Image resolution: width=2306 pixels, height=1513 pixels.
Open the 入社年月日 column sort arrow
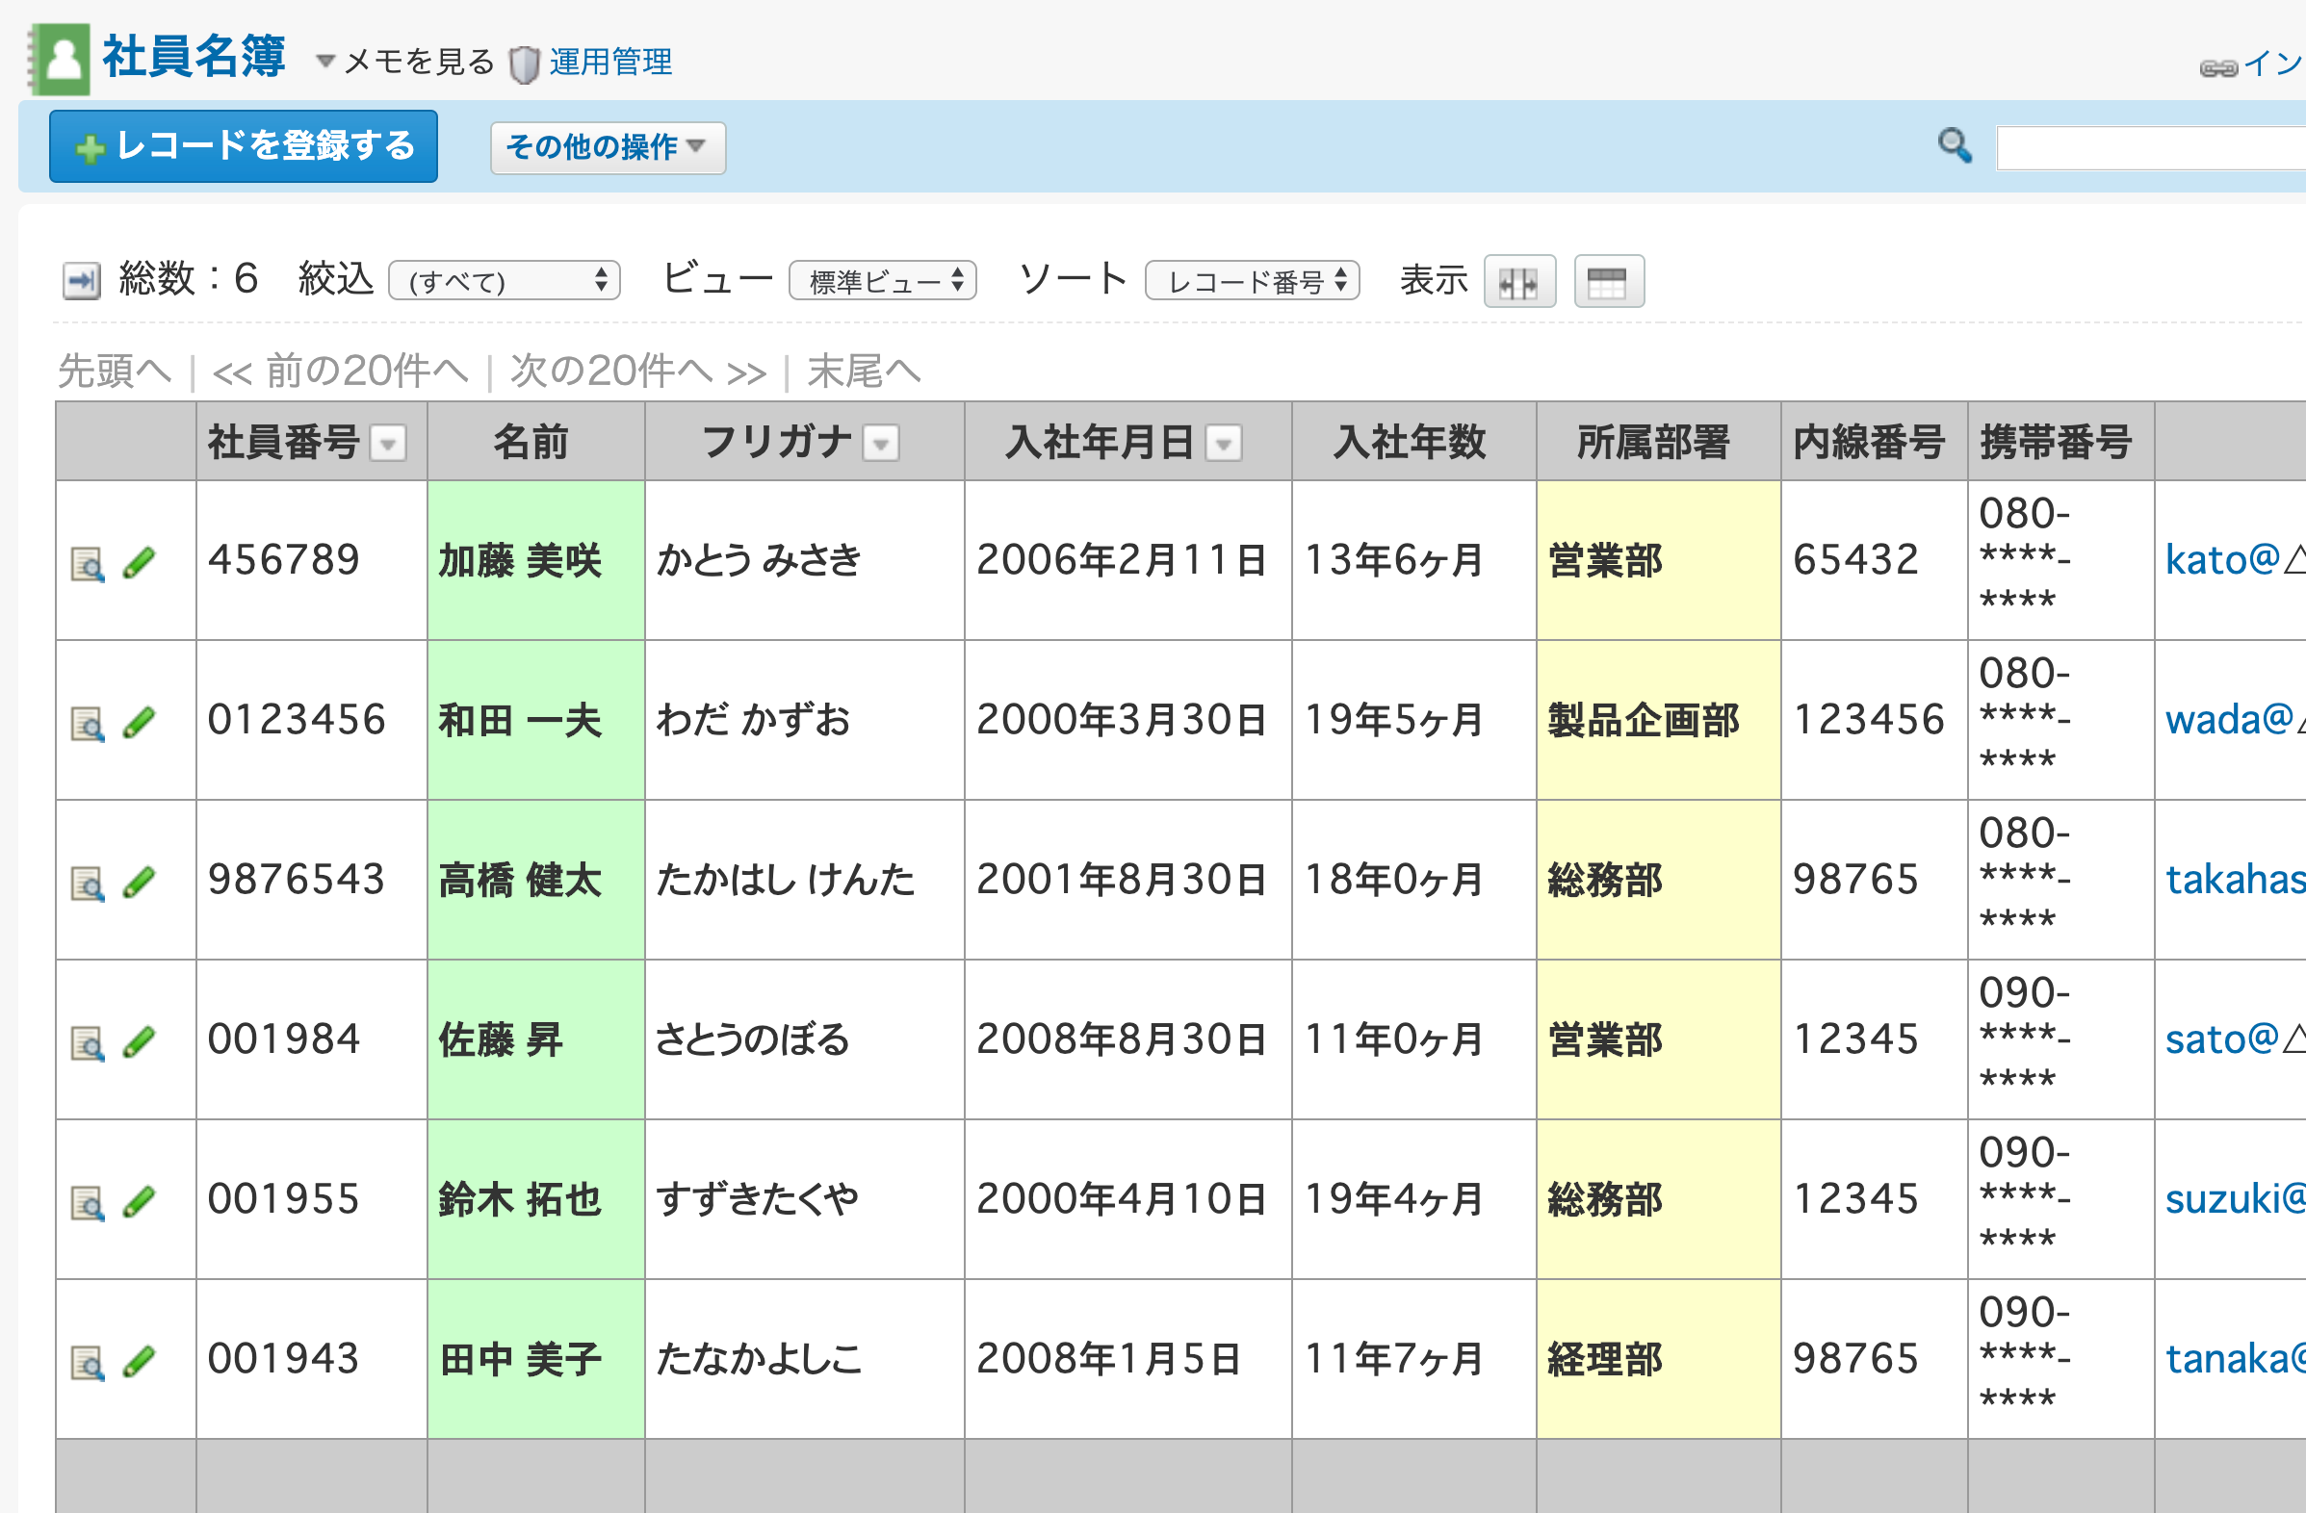point(1224,445)
